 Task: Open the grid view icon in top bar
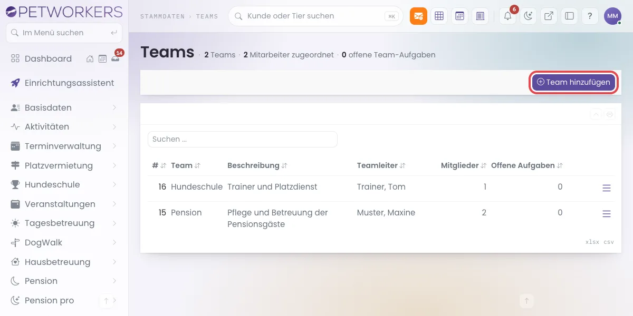[x=439, y=16]
